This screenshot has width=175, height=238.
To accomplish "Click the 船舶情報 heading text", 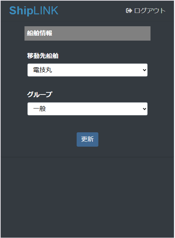I will (x=40, y=33).
